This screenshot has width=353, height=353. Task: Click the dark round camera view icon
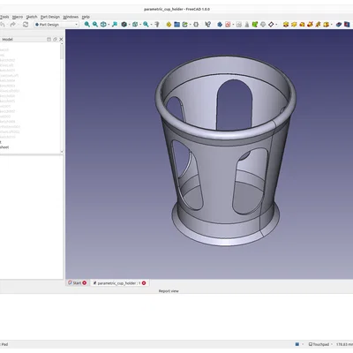pyautogui.click(x=124, y=25)
